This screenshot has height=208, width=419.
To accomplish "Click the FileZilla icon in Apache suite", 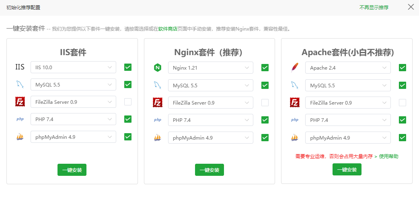I will 294,103.
